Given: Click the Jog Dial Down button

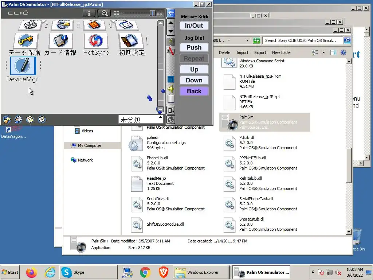Looking at the screenshot, I should click(194, 80).
